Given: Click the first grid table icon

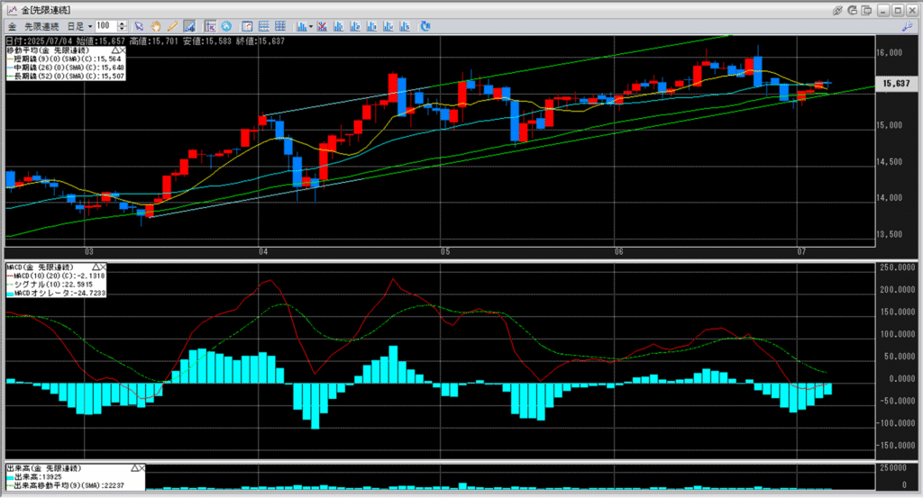Looking at the screenshot, I should (264, 26).
